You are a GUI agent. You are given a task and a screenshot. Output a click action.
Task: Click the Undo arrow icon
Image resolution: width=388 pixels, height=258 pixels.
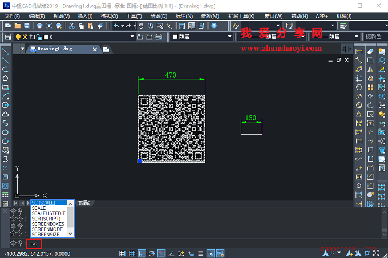(116, 26)
